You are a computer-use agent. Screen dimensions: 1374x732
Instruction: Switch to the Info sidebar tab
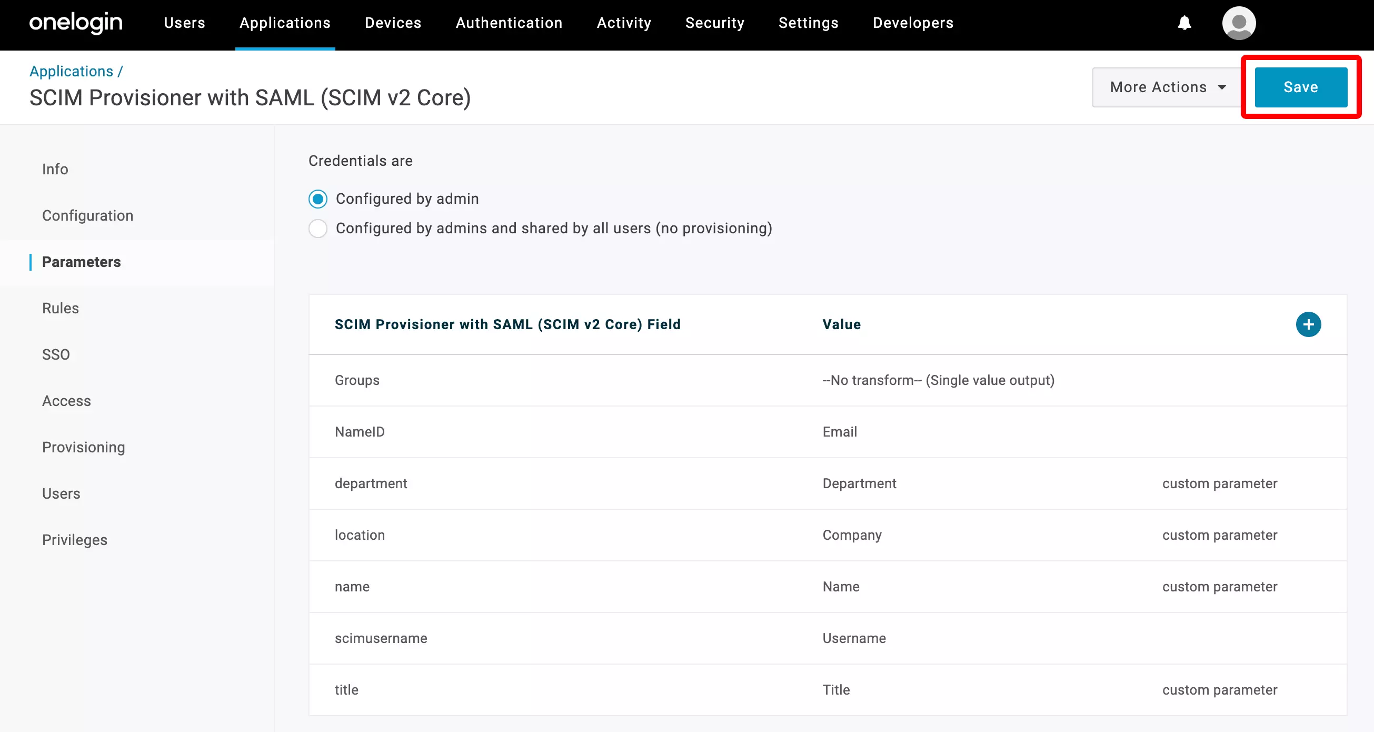pos(55,169)
